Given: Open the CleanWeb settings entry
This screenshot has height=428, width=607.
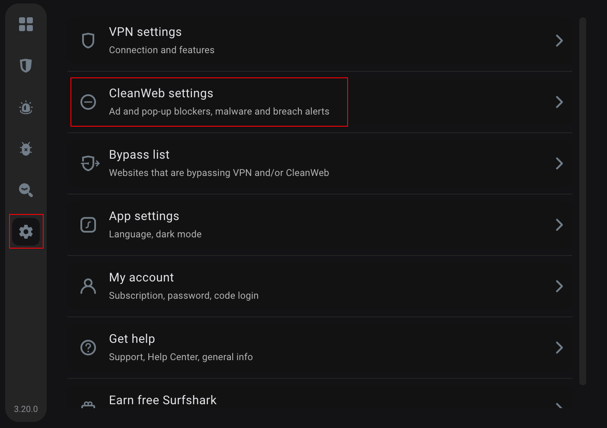Looking at the screenshot, I should click(x=320, y=102).
